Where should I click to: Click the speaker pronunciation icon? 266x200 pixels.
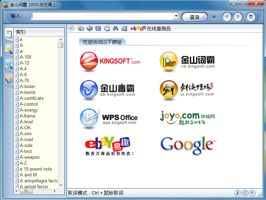coord(90,28)
